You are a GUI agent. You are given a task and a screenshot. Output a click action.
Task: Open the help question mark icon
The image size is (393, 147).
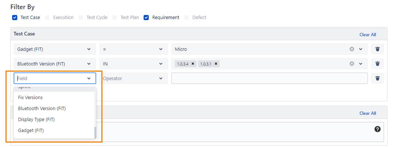coord(377,129)
